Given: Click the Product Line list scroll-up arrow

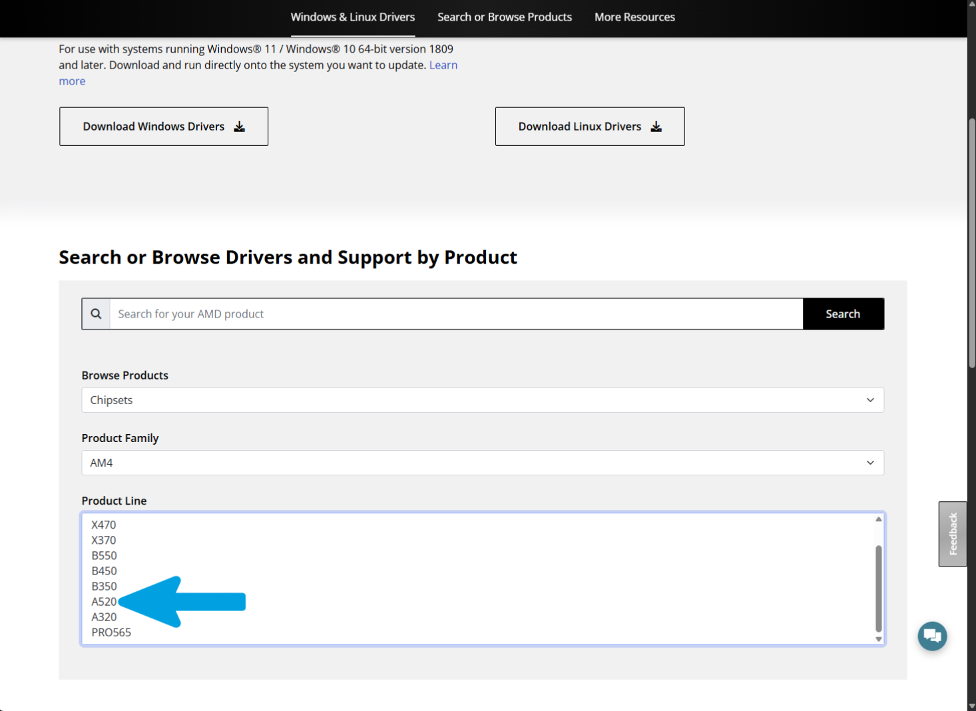Looking at the screenshot, I should (878, 519).
